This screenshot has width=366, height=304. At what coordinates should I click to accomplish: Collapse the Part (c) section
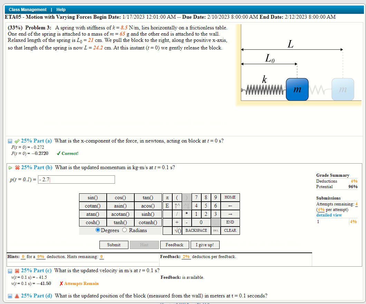coord(10,270)
